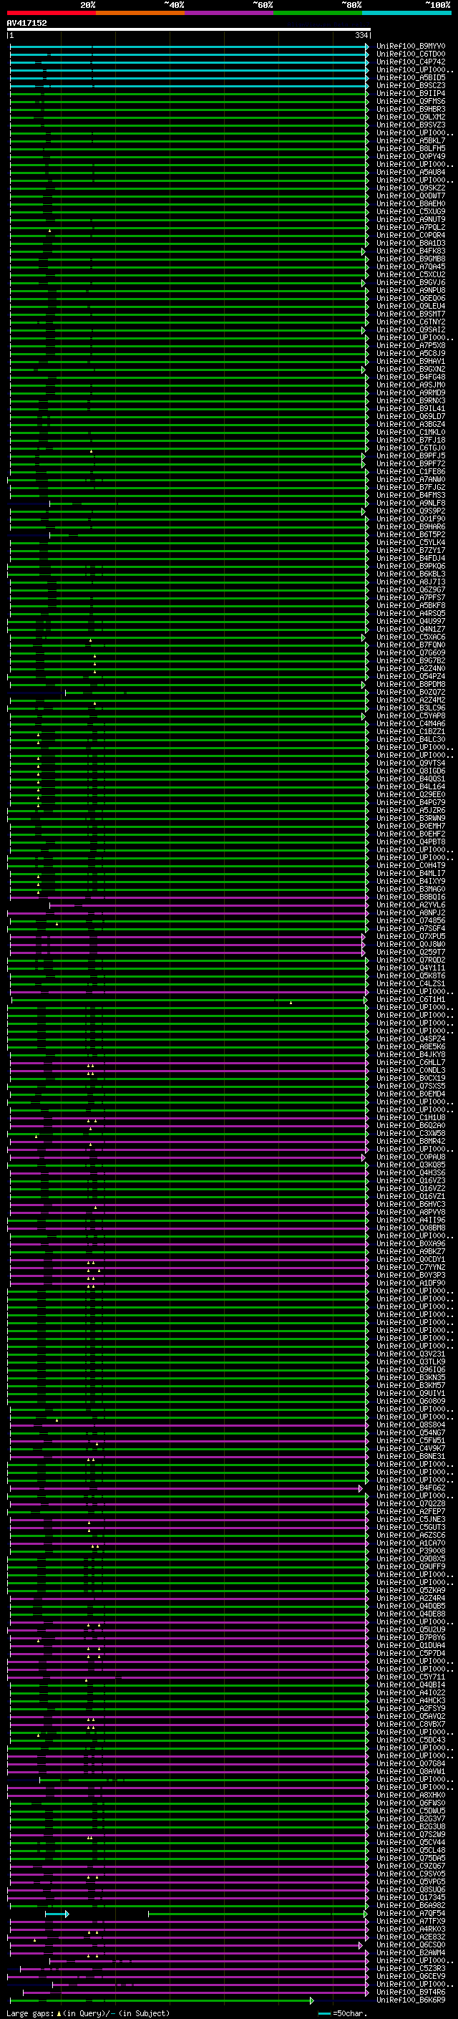This screenshot has height=2019, width=458.
Task: Click the purple ~60% identity legend segment
Action: click(x=230, y=13)
